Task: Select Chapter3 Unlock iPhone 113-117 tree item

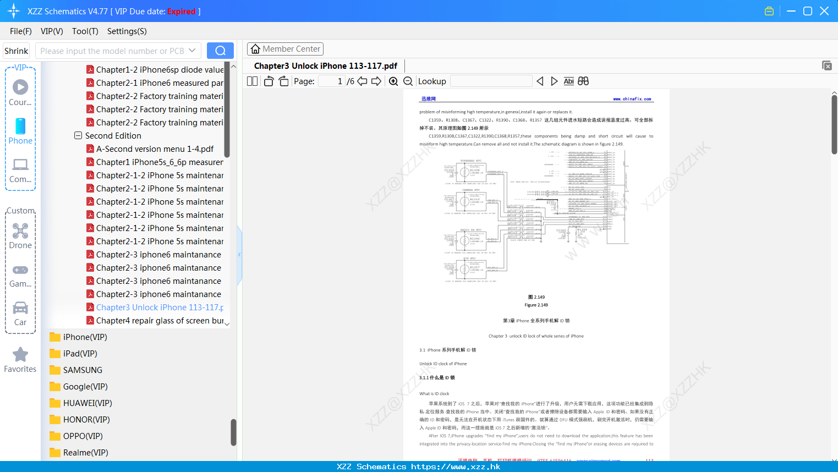Action: coord(155,307)
